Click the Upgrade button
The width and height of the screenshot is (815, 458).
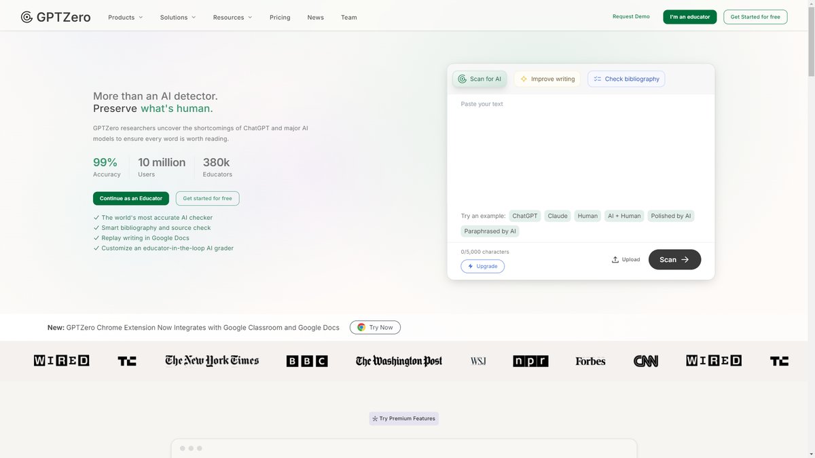[x=482, y=266]
